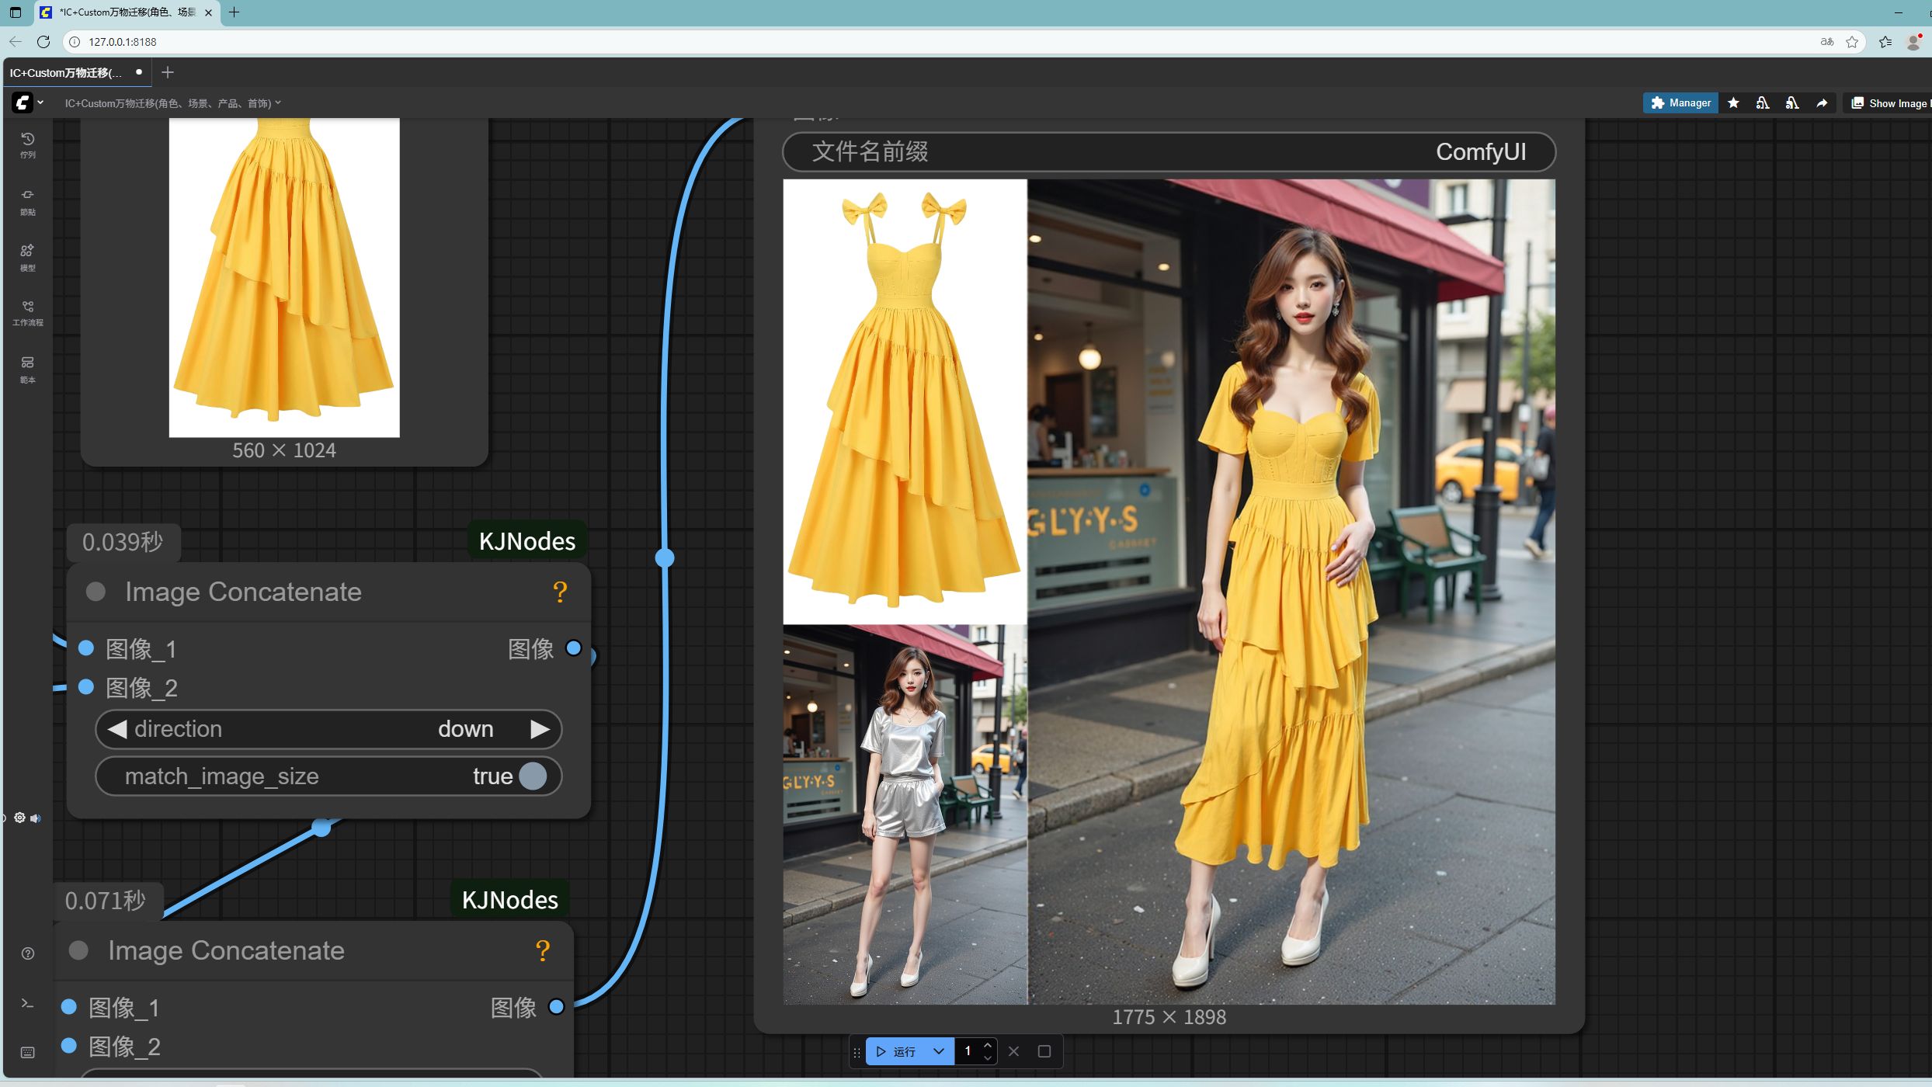Viewport: 1932px width, 1087px height.
Task: Collapse upper Image Concatenate node via its gray dot
Action: [96, 592]
